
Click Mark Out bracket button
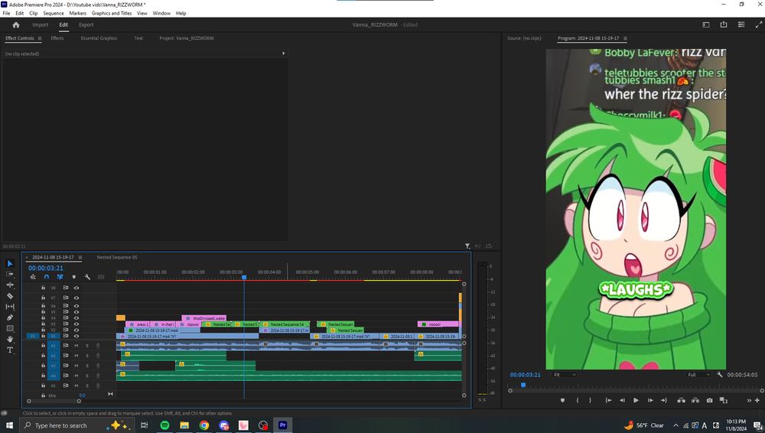(x=590, y=400)
